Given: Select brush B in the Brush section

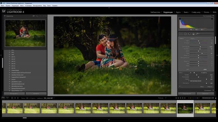Looking at the screenshot, I should tap(194, 73).
